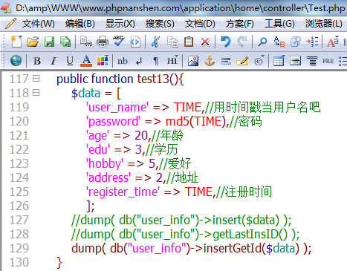347x271 pixels.
Task: Click the 'address' key text
Action: coord(108,177)
